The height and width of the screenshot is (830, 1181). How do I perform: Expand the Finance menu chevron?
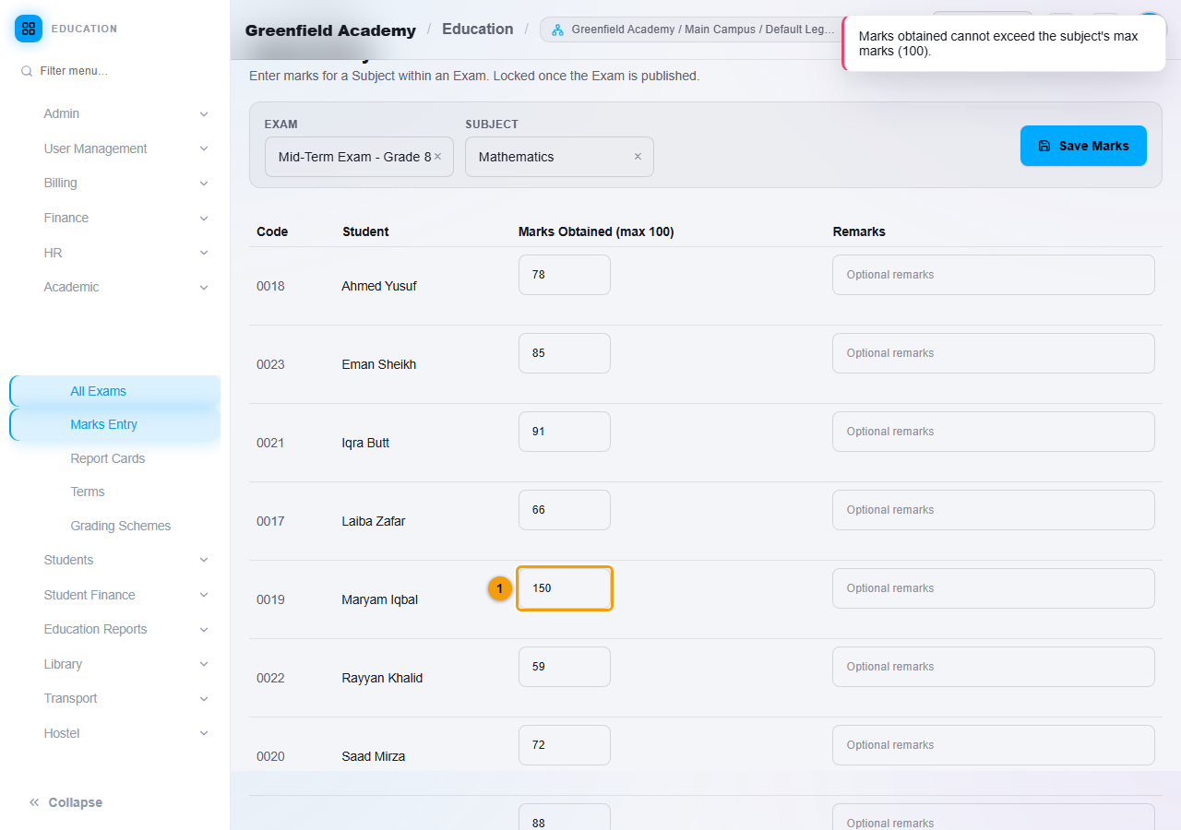pos(204,219)
